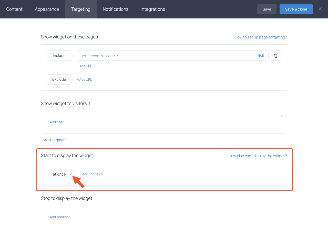The height and width of the screenshot is (246, 328).
Task: Save the widget settings
Action: click(266, 9)
